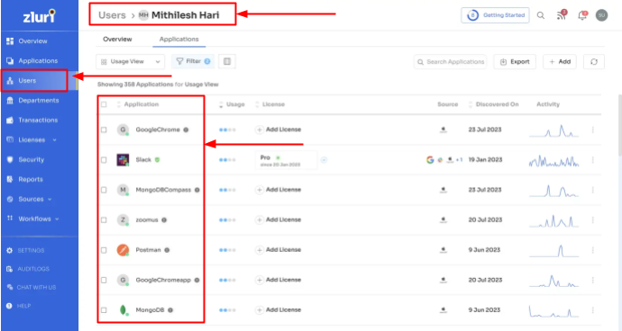Click the Postman app icon
This screenshot has height=331, width=622.
click(x=123, y=250)
